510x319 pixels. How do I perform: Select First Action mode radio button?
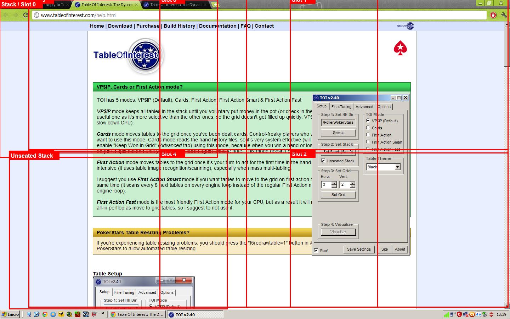pos(368,135)
